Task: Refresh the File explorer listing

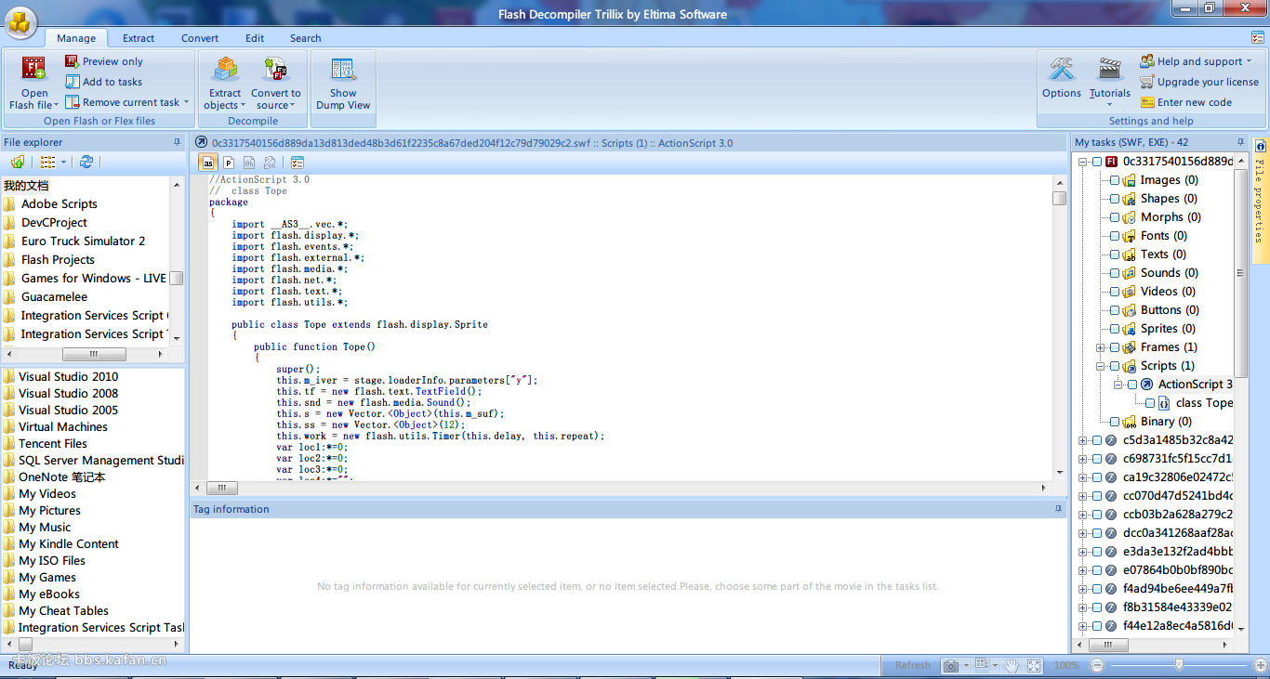Action: click(x=86, y=162)
